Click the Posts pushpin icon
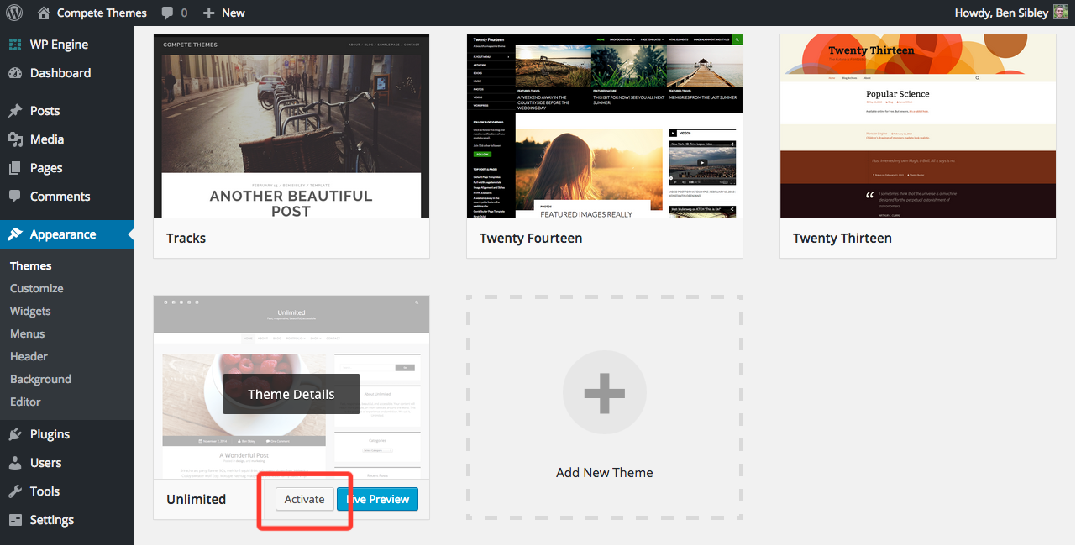This screenshot has height=546, width=1076. click(15, 111)
